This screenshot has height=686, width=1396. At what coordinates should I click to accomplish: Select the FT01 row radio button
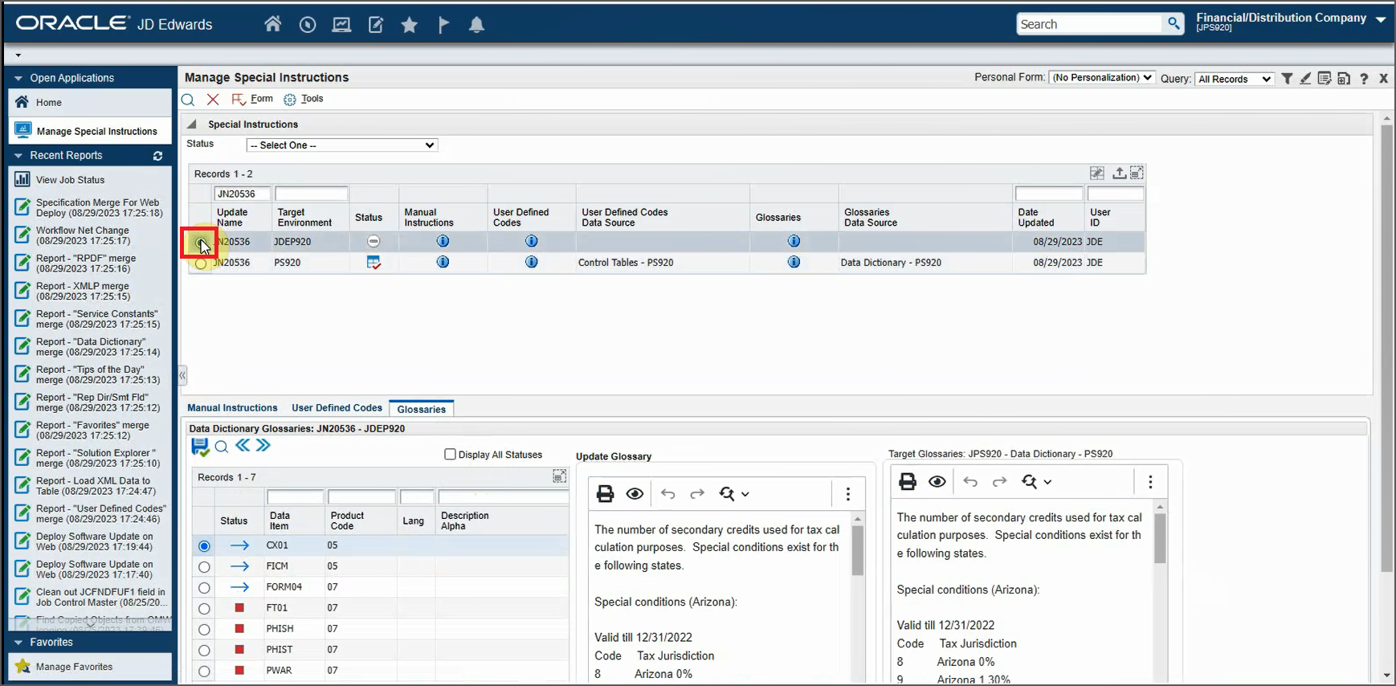[204, 609]
